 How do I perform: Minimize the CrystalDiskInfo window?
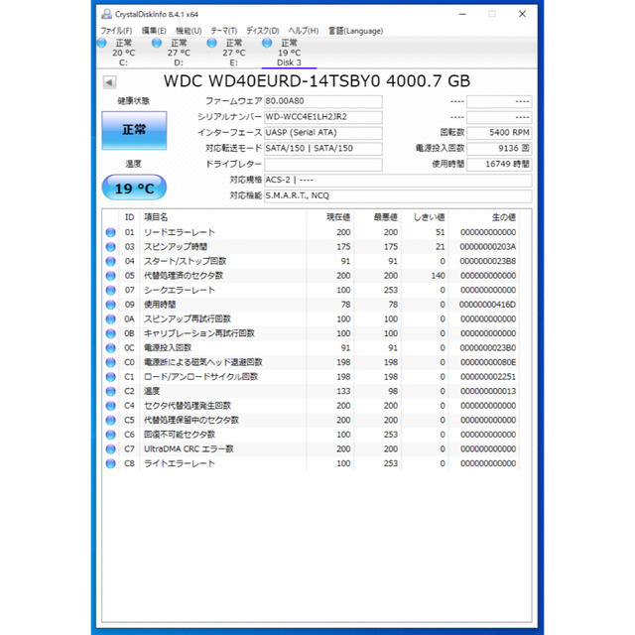click(462, 14)
